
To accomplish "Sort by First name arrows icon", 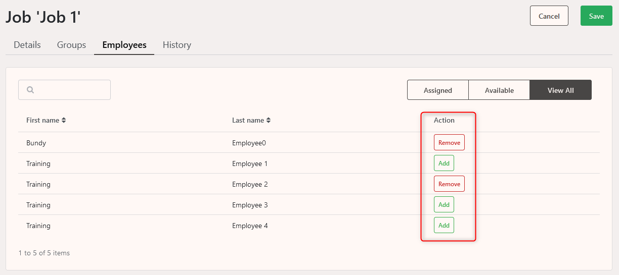I will tap(64, 121).
